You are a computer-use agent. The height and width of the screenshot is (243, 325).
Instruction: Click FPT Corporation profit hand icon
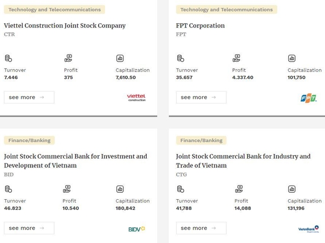236,58
